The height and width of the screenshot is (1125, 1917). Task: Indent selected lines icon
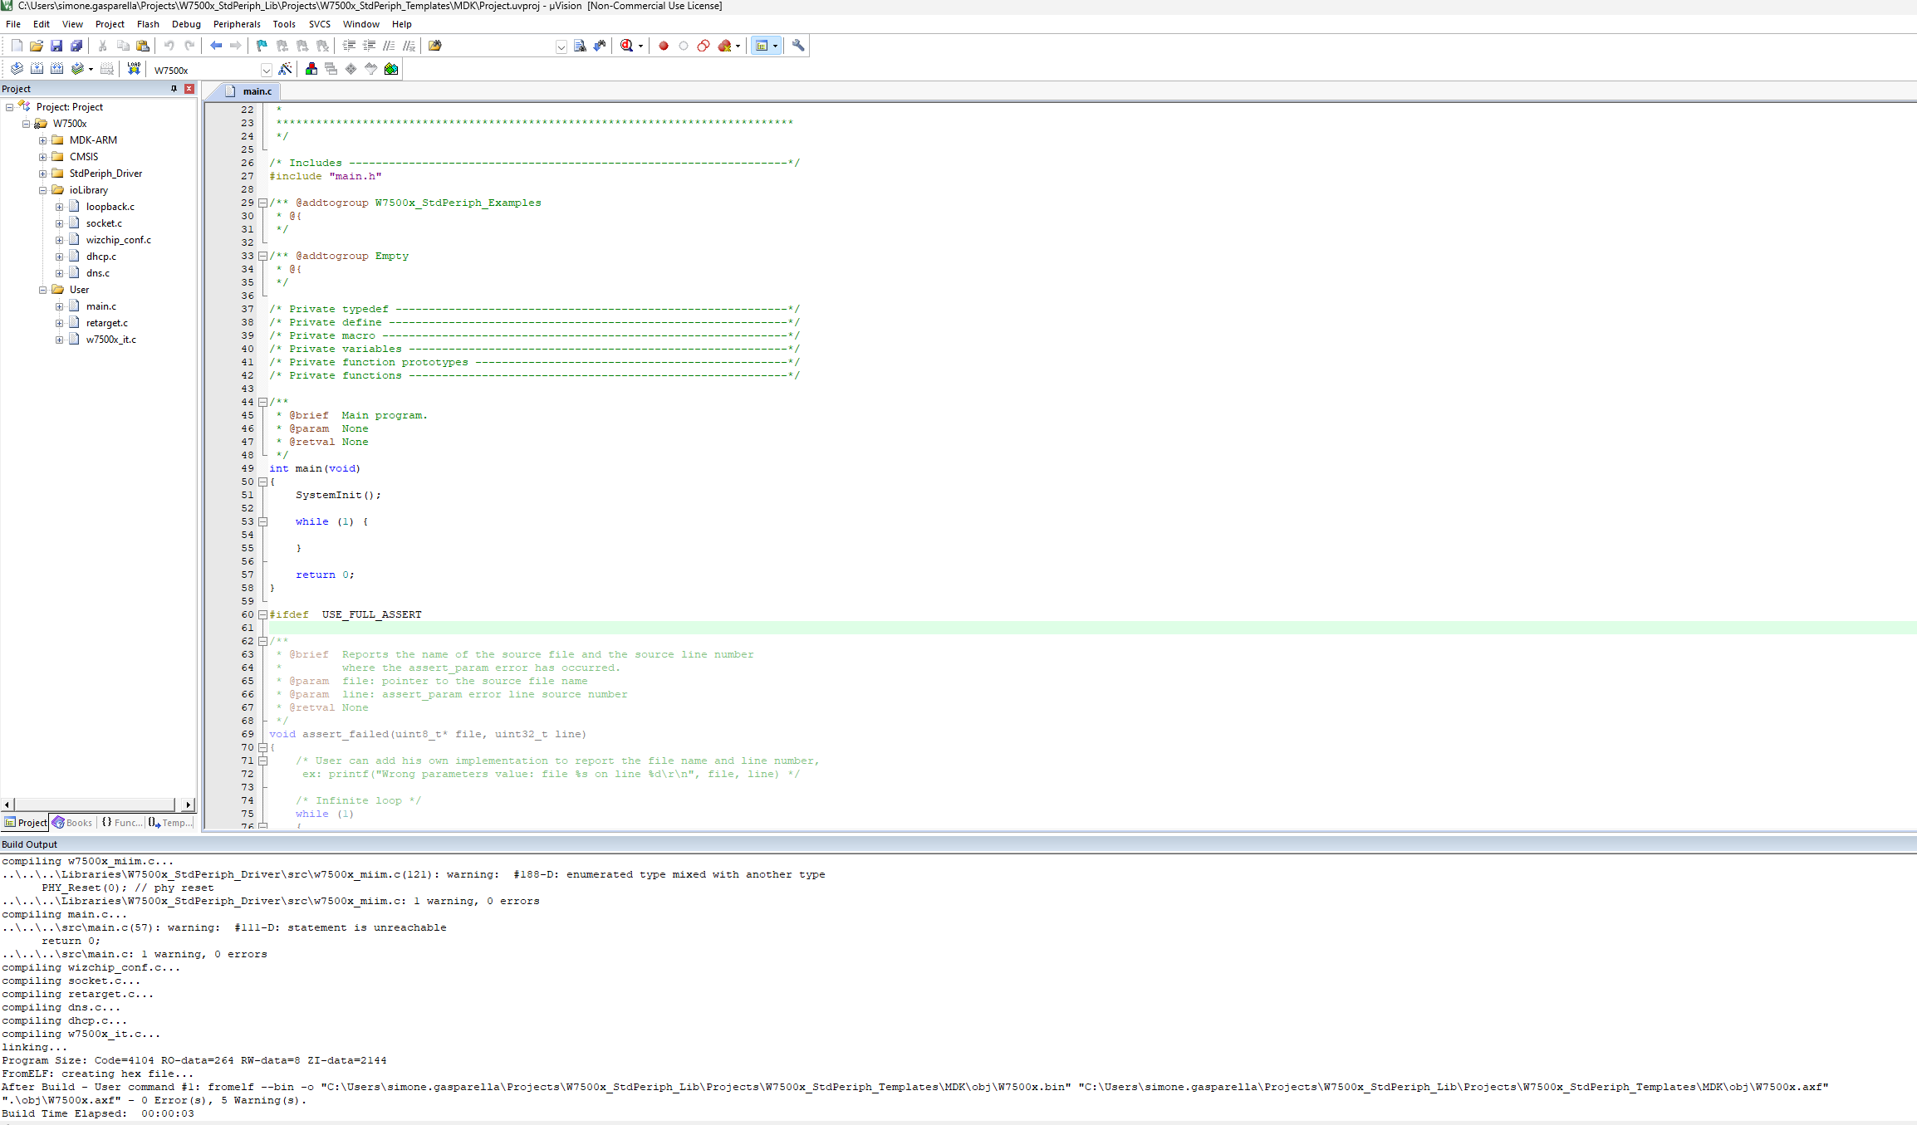(349, 46)
